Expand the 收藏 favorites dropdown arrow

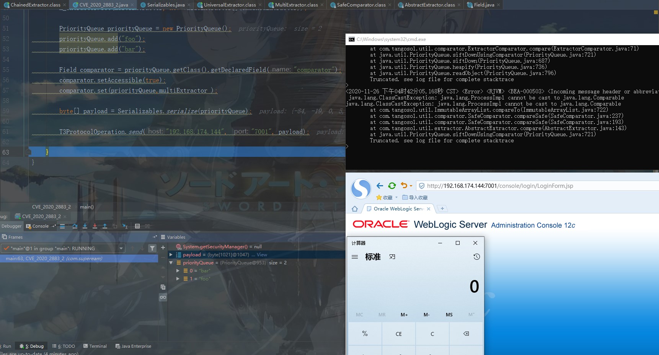point(396,197)
